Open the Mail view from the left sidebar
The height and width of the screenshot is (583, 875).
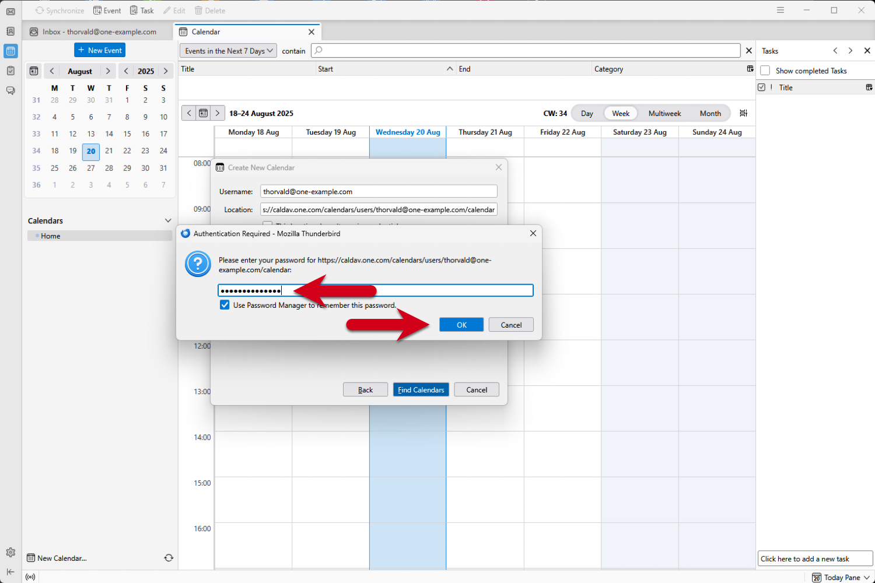tap(10, 11)
